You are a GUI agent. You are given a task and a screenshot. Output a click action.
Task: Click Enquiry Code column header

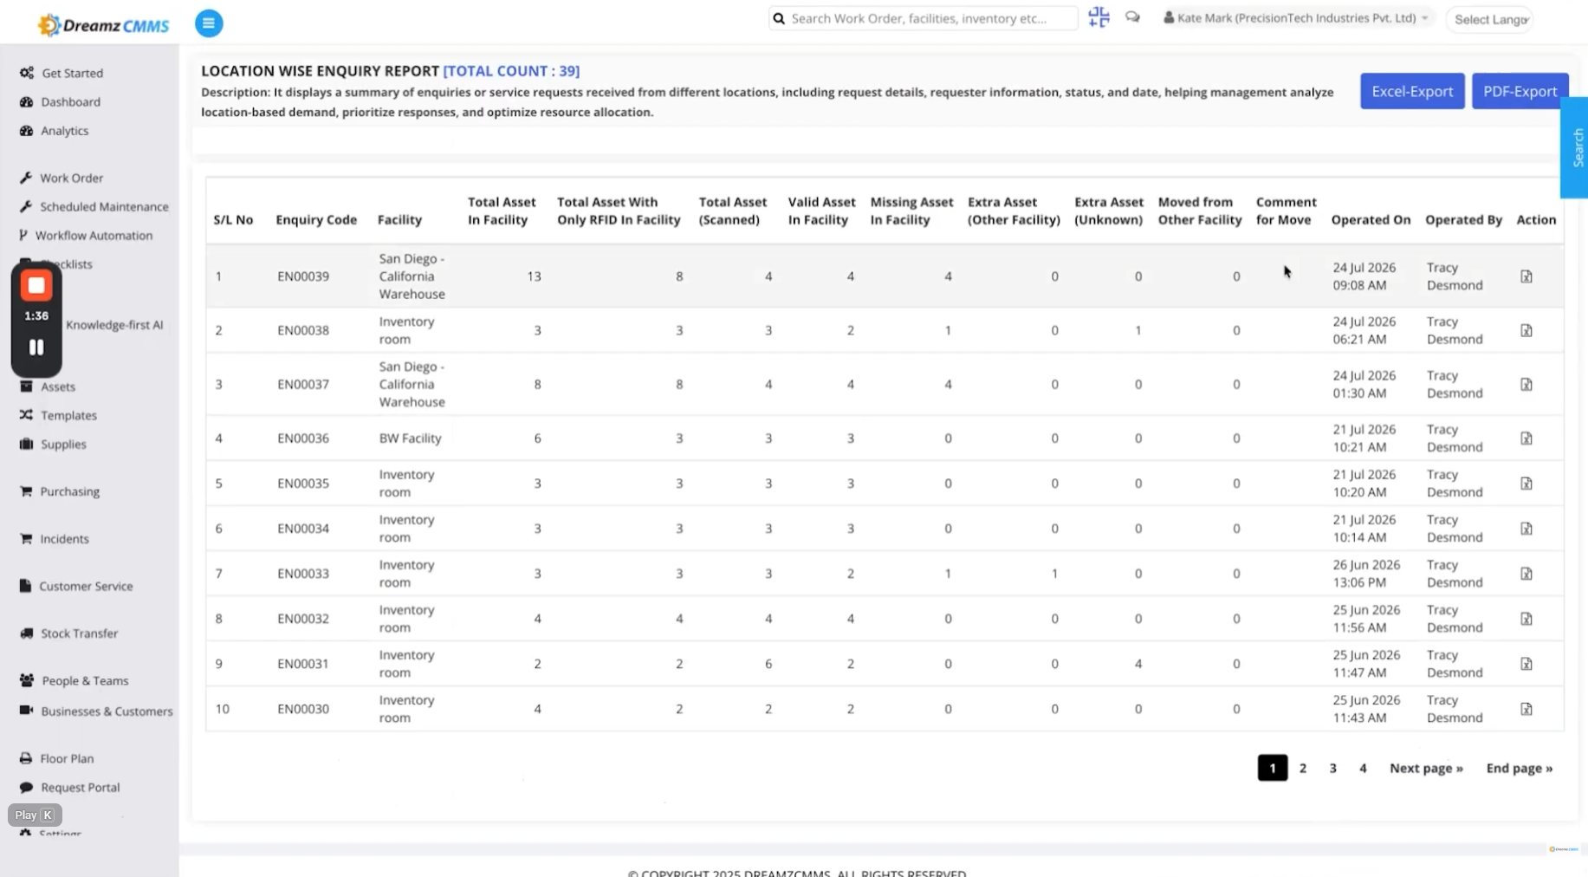coord(316,220)
